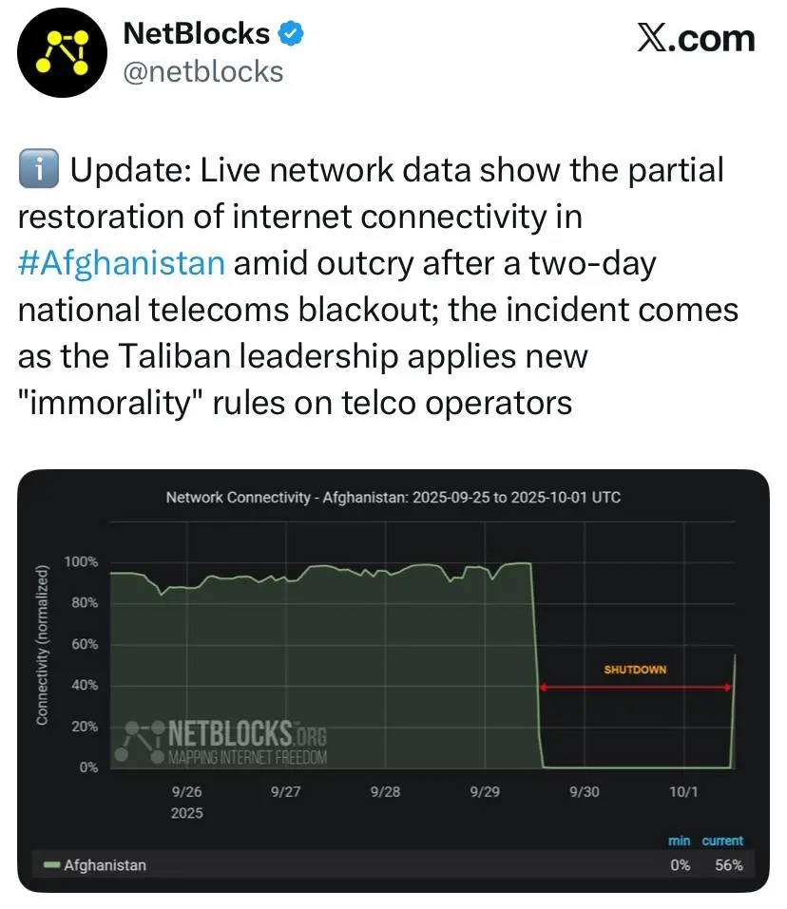Click the chart title Network Connectivity - Afghanistan
Screen dimensions: 787x909
click(393, 497)
